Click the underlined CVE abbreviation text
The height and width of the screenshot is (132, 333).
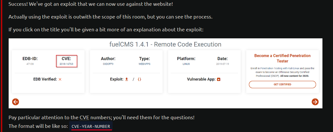click(84, 117)
